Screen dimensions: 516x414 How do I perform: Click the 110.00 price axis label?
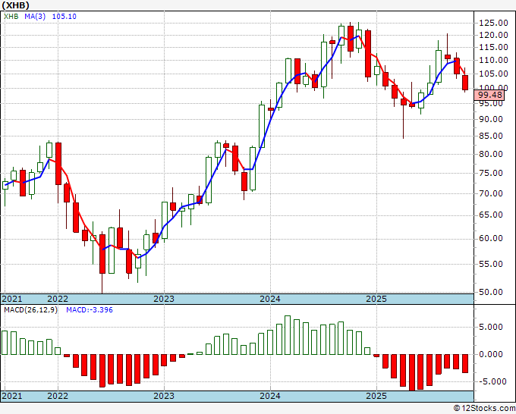click(x=493, y=60)
